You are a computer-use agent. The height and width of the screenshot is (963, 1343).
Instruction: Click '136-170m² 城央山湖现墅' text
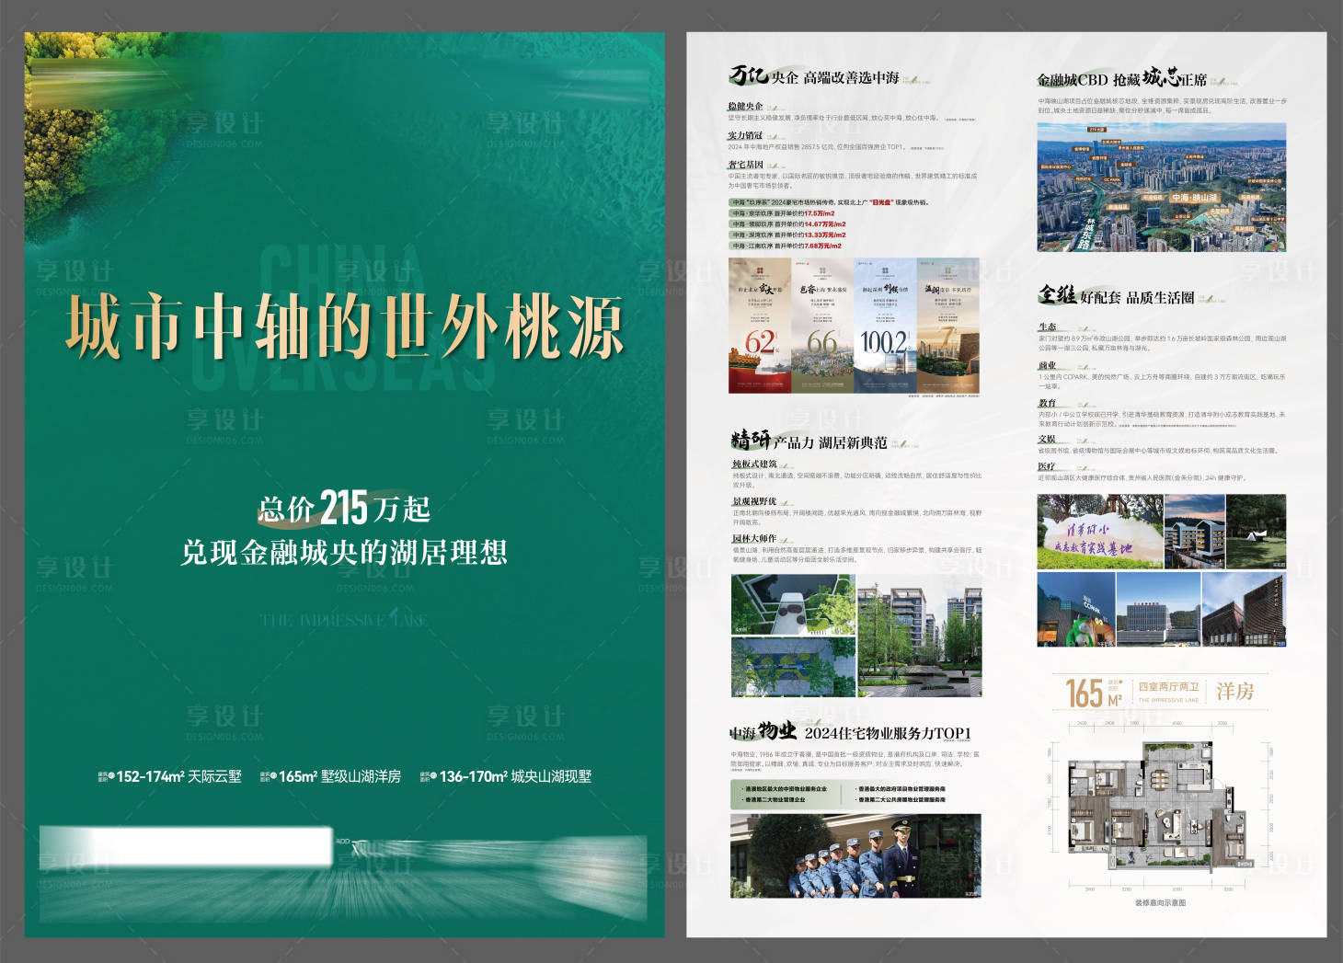point(506,776)
